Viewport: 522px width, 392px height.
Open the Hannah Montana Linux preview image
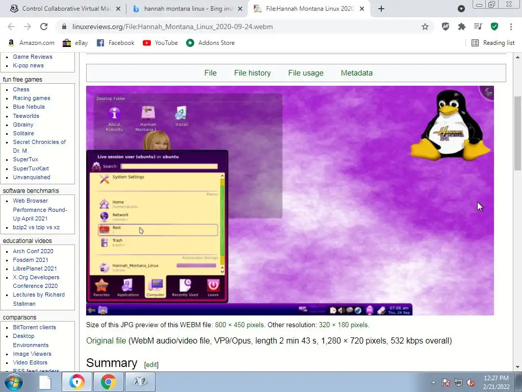[290, 200]
